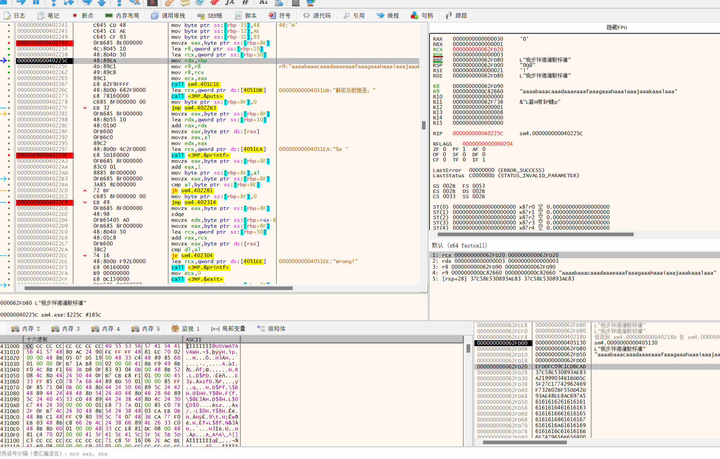Viewport: 720px width, 459px height.
Task: Click the disassembly horizontal scrollbar
Action: click(x=158, y=288)
